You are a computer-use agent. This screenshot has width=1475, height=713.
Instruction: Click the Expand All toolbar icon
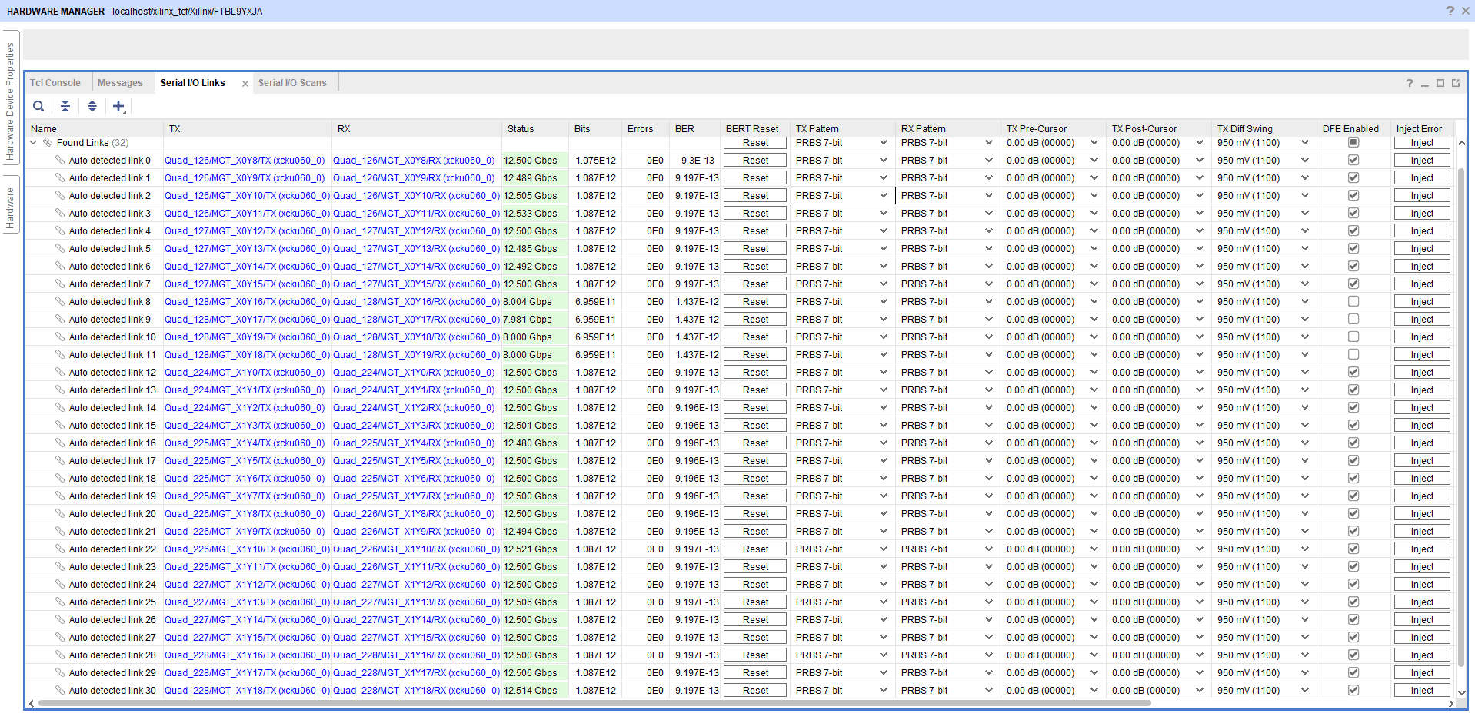(x=92, y=106)
